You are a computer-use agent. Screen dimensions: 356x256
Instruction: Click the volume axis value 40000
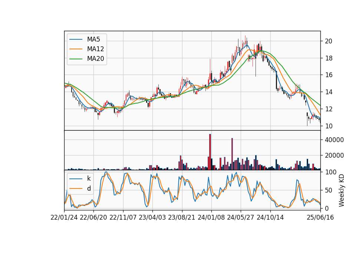[334, 140]
